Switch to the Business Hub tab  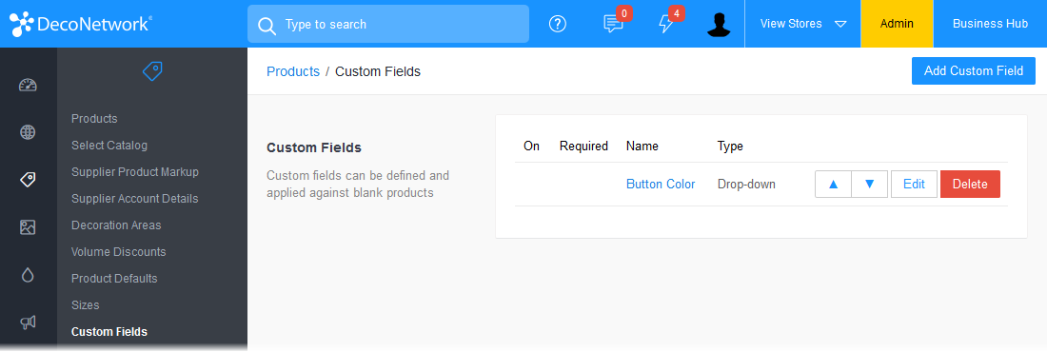pos(990,24)
